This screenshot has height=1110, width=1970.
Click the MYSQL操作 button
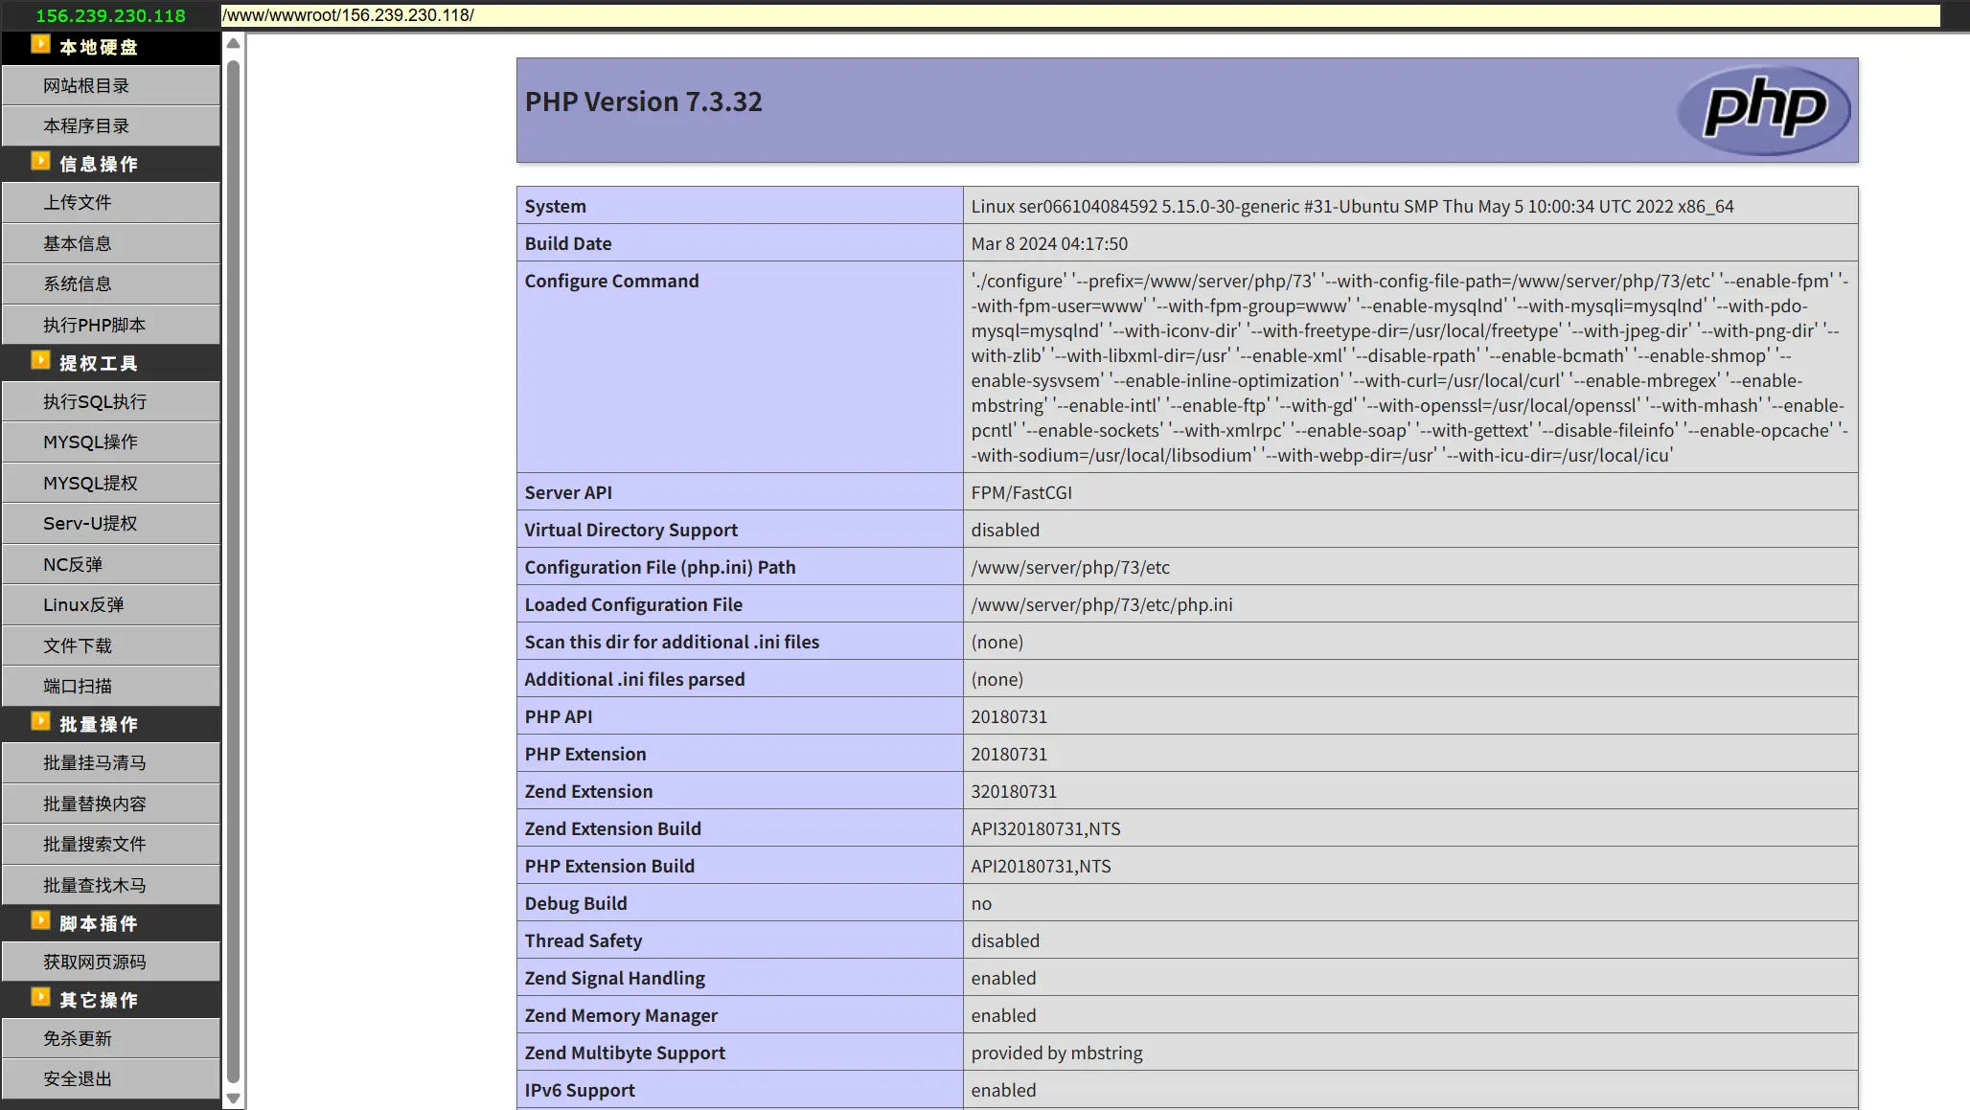click(x=111, y=442)
